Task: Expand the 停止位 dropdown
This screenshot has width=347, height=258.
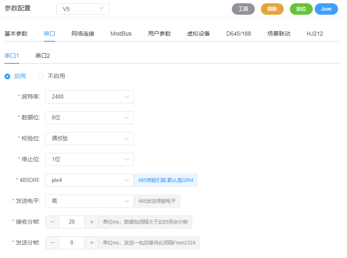Action: tap(89, 159)
